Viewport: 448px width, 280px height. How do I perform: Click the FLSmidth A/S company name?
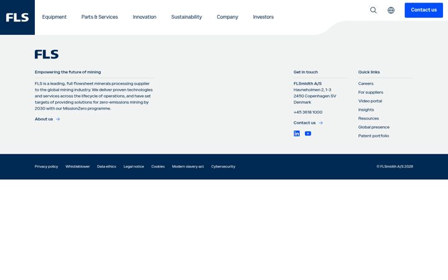pos(307,84)
